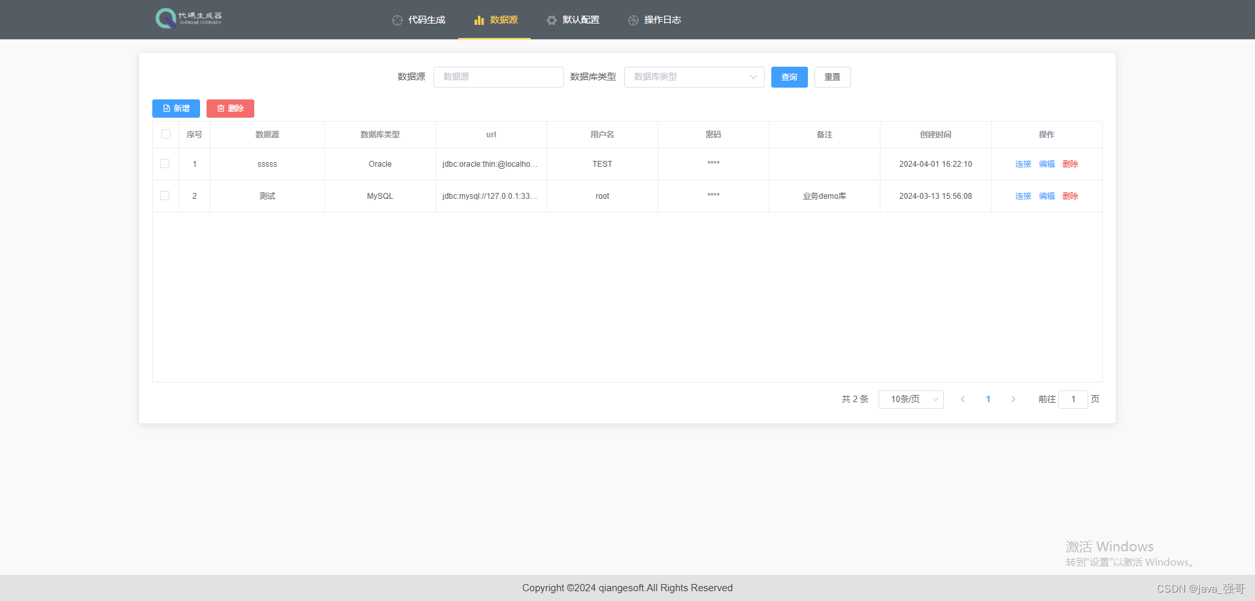This screenshot has width=1255, height=601.
Task: Click the TEST username cell
Action: coord(602,164)
